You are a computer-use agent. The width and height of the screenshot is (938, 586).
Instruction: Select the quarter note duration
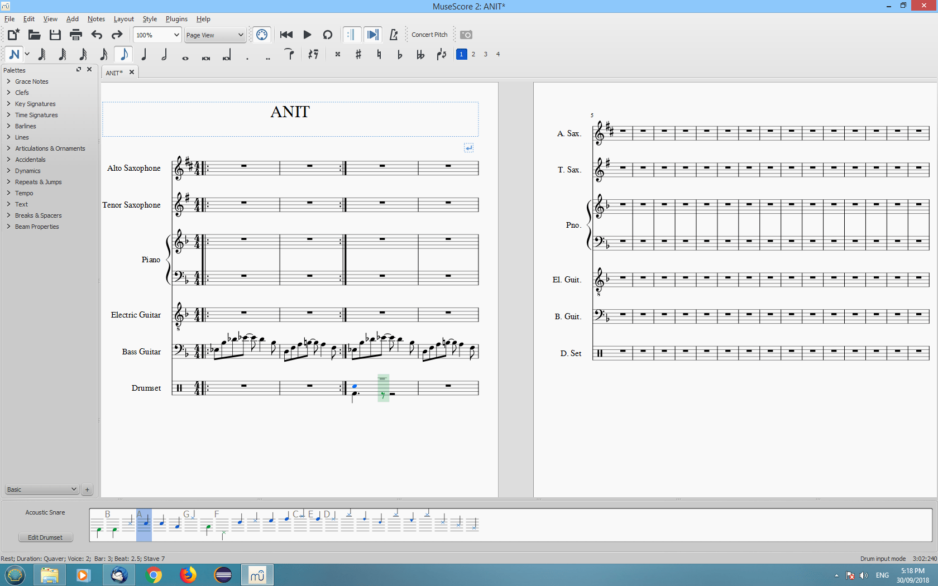coord(144,54)
